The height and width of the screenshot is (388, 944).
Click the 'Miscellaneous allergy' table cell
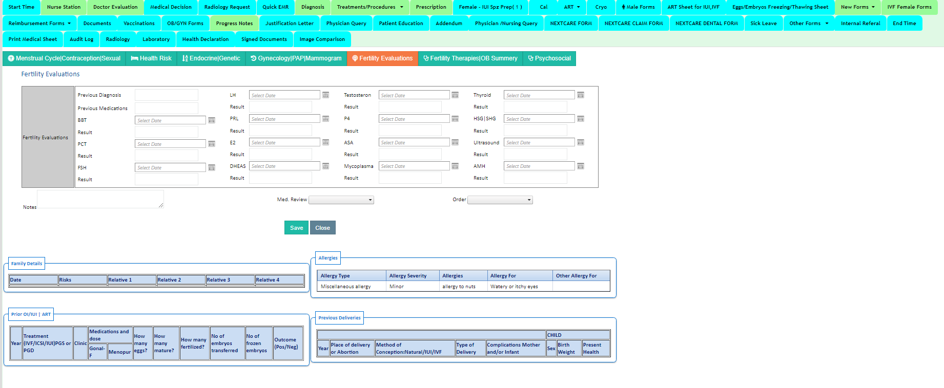(352, 287)
